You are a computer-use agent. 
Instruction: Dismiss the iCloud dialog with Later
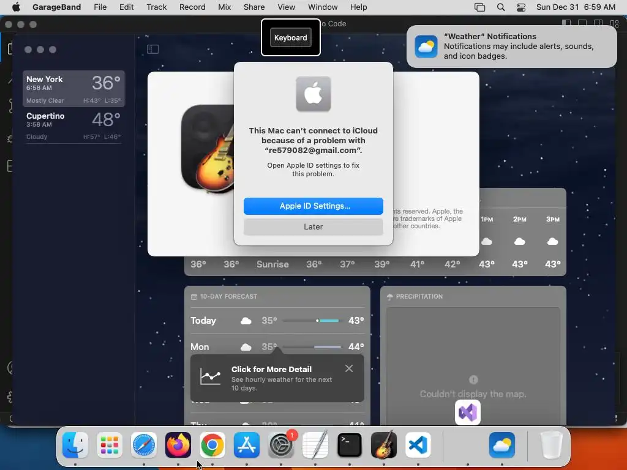[313, 226]
